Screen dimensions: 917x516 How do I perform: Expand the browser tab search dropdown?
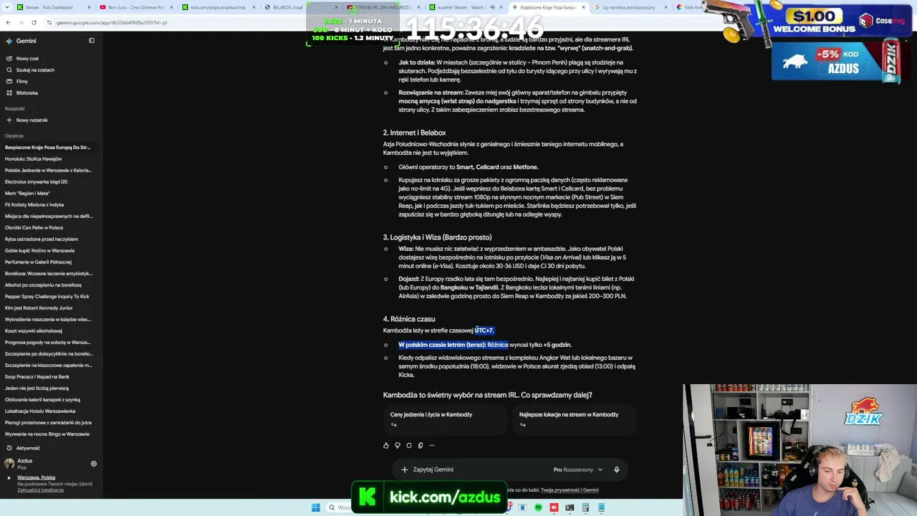pyautogui.click(x=8, y=7)
